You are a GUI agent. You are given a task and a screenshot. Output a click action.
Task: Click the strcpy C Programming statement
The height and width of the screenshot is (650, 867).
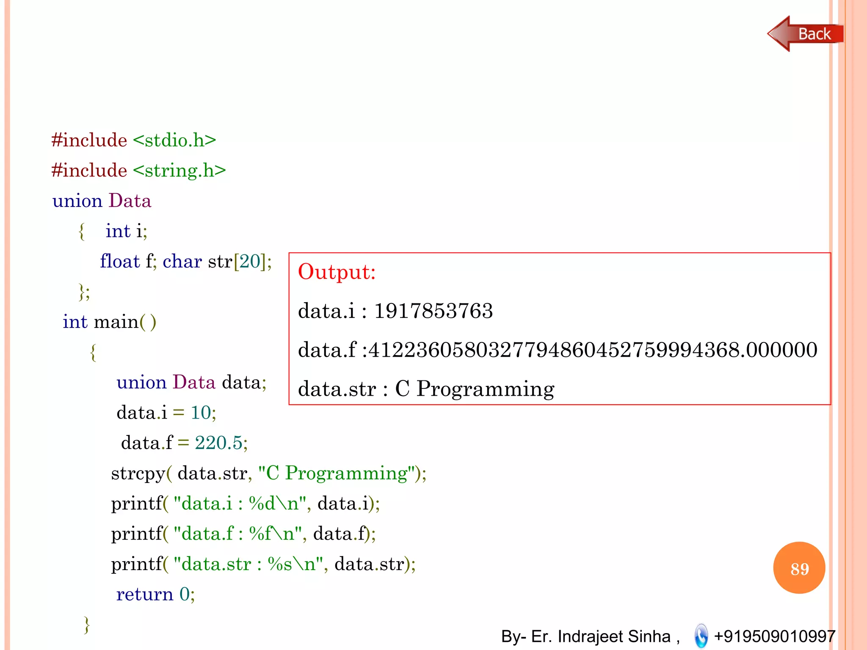click(x=268, y=473)
